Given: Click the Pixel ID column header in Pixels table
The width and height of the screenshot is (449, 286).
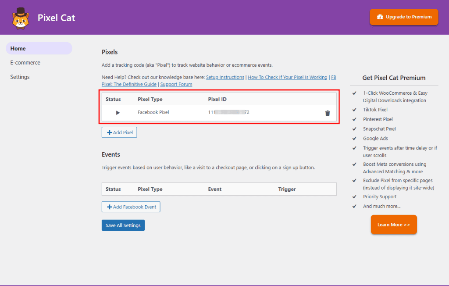Looking at the screenshot, I should point(217,99).
